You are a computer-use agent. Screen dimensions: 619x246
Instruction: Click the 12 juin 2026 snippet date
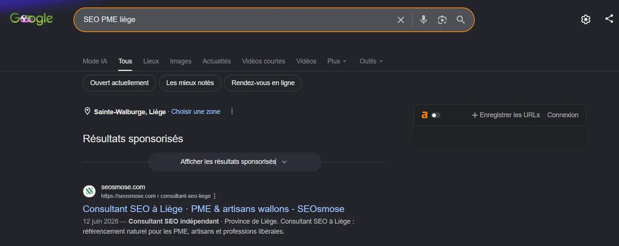pyautogui.click(x=101, y=221)
